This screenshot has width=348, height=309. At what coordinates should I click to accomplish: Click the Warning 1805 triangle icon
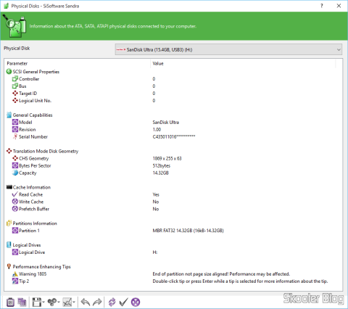pyautogui.click(x=15, y=273)
